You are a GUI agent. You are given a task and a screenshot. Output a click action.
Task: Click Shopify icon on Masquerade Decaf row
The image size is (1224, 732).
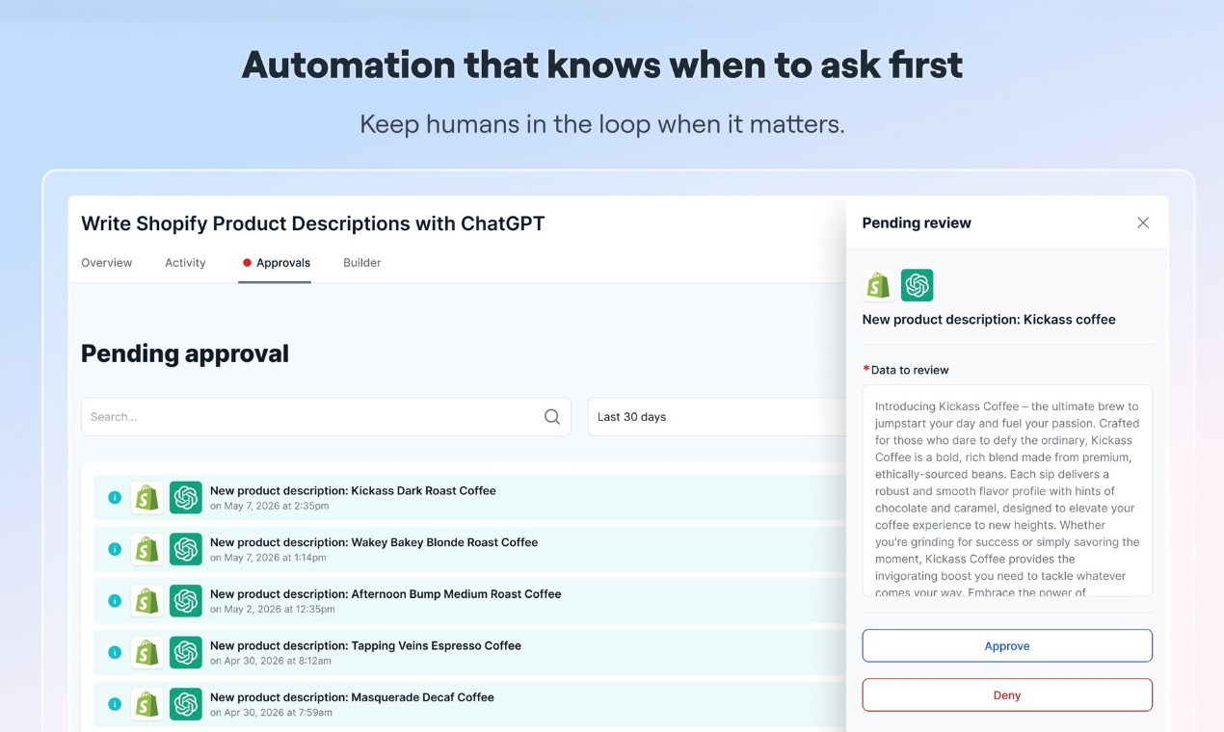coord(146,704)
